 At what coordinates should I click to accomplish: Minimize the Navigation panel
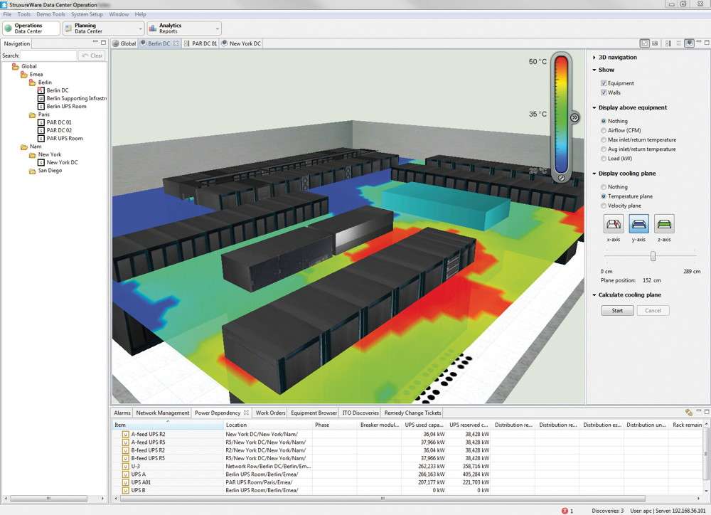point(95,42)
